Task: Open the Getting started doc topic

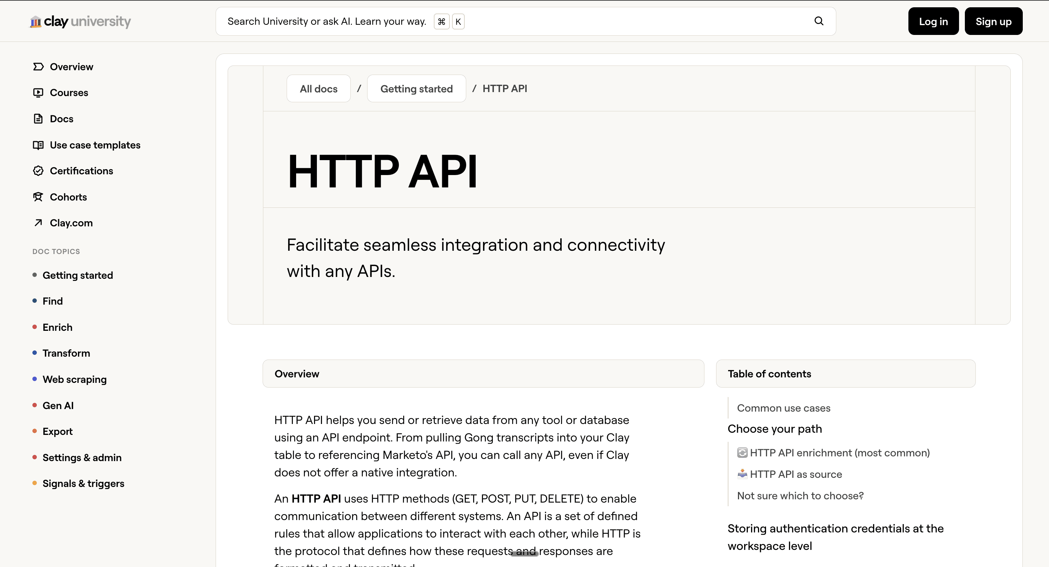Action: 77,275
